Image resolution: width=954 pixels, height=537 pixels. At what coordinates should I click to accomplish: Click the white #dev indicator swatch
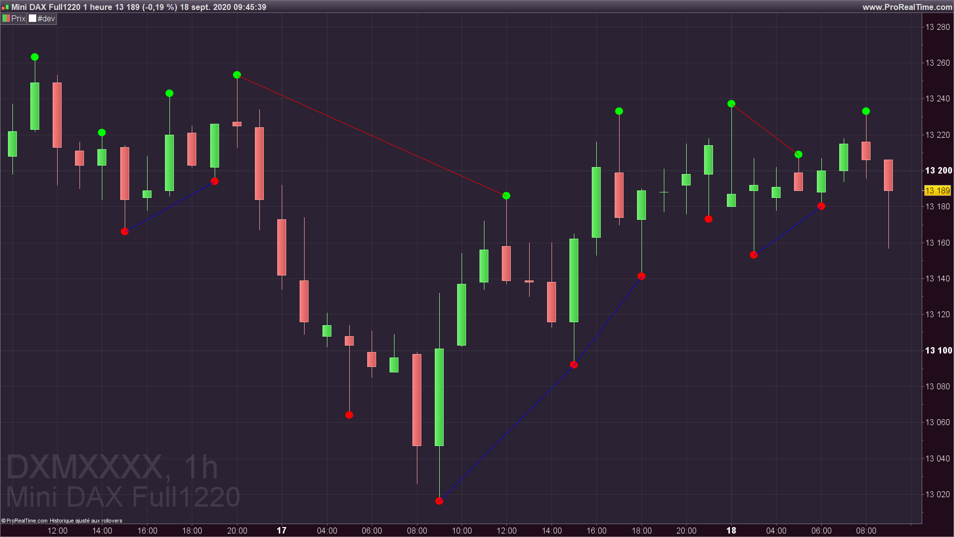click(x=33, y=18)
